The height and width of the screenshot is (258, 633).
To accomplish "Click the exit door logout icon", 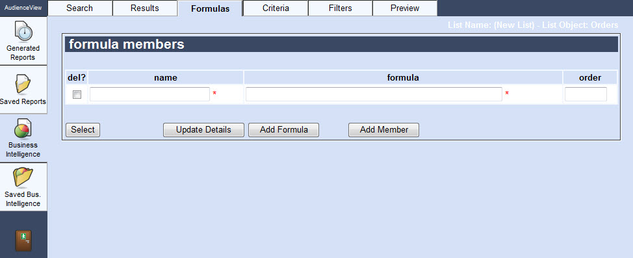I will (x=23, y=240).
